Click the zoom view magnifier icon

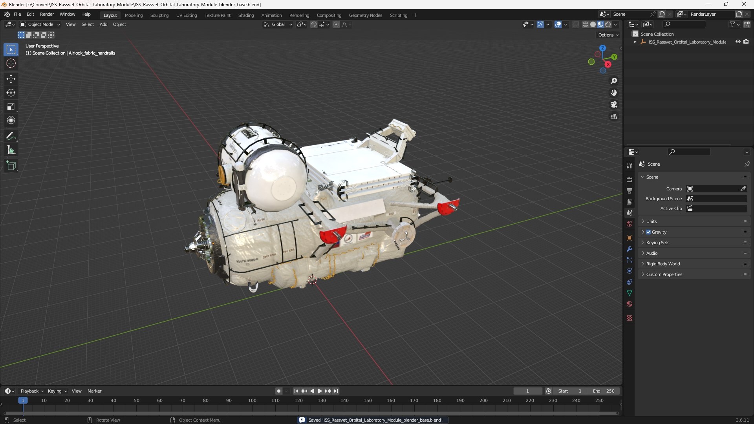pos(614,81)
